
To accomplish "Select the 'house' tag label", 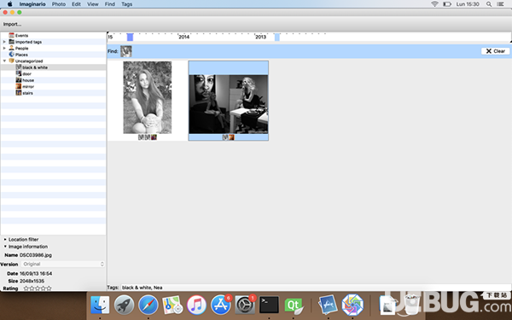I will tap(28, 80).
